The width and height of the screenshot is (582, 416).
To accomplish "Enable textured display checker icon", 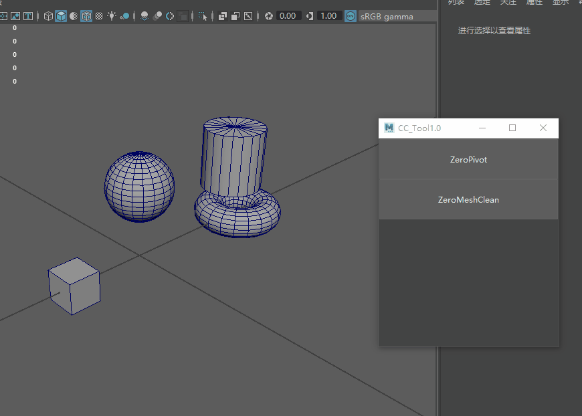I will (x=99, y=16).
